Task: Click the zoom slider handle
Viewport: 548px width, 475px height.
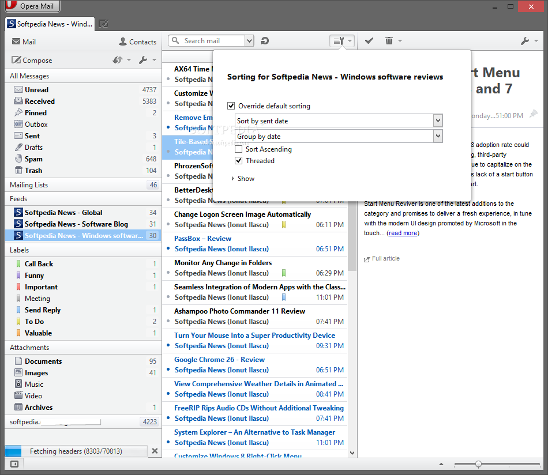Action: (478, 464)
